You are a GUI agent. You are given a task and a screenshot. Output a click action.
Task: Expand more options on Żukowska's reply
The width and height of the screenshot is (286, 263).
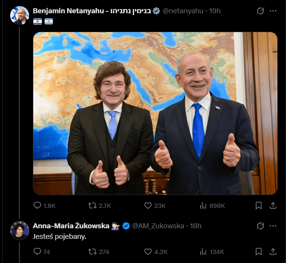(x=273, y=226)
